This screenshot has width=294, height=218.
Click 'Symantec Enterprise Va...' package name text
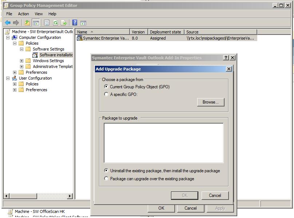106,38
